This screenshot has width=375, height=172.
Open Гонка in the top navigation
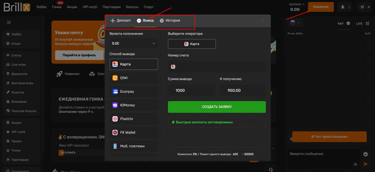coord(57,7)
